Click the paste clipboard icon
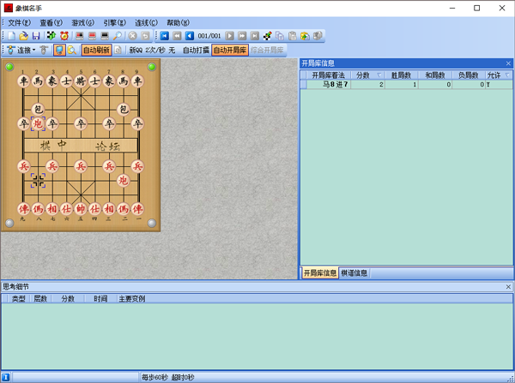515x383 pixels. (x=293, y=36)
